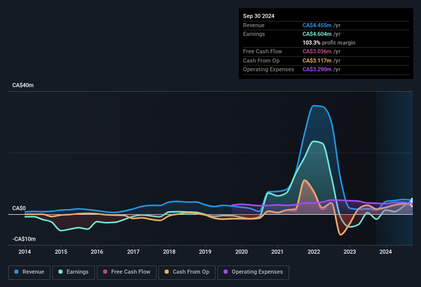
Task: Click the earnings peak in 2022
Action: (x=314, y=141)
